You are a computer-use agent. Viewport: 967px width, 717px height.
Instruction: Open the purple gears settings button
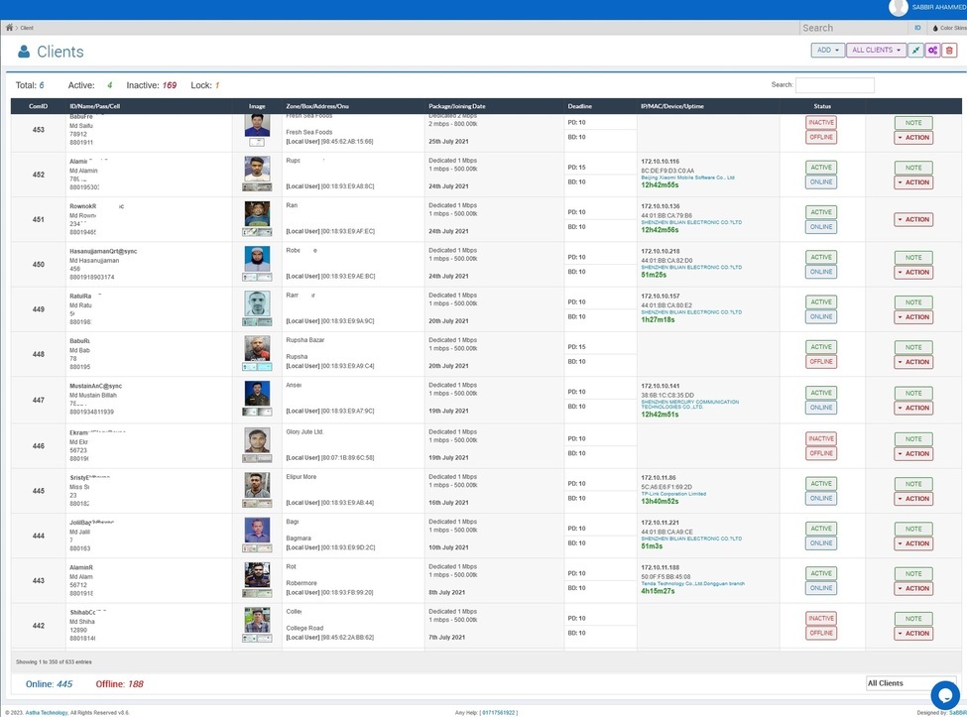pos(932,51)
